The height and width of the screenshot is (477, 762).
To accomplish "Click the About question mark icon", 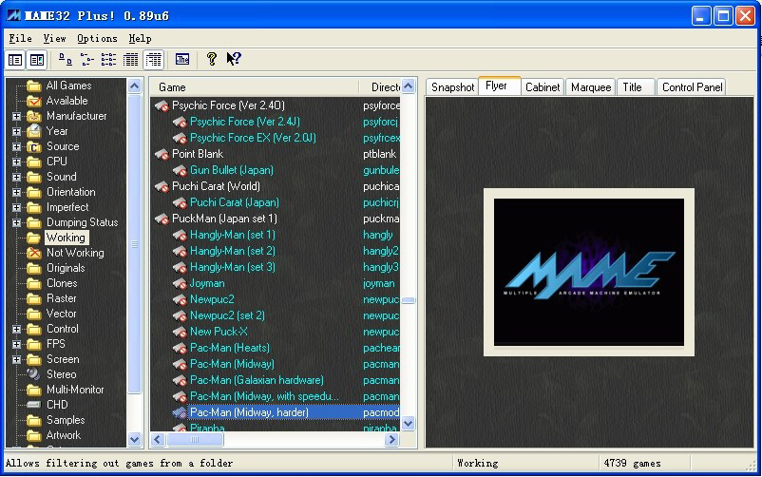I will point(211,60).
